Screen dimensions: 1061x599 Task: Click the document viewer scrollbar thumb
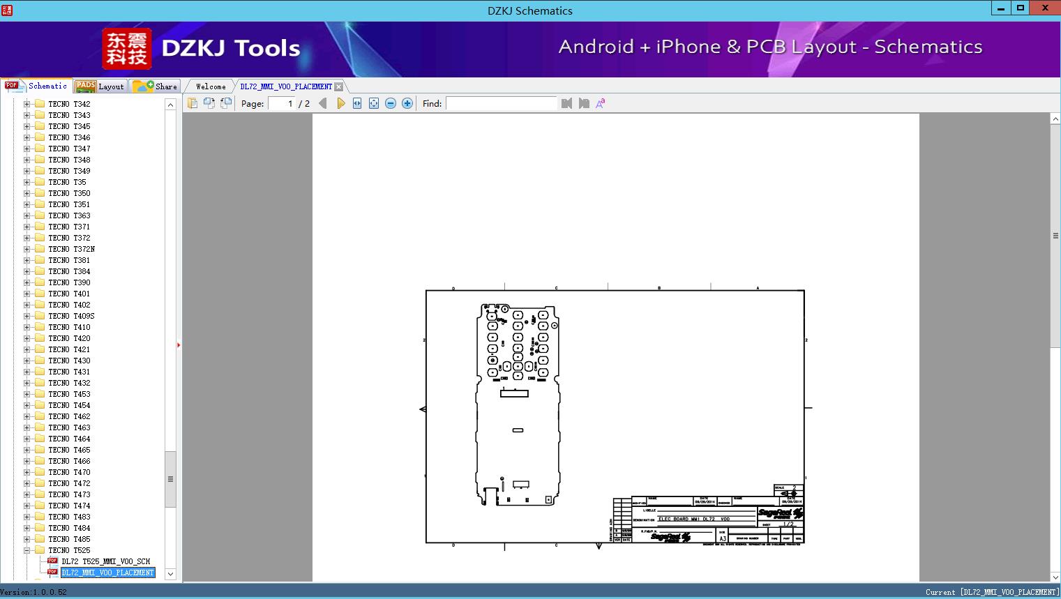pos(1055,236)
